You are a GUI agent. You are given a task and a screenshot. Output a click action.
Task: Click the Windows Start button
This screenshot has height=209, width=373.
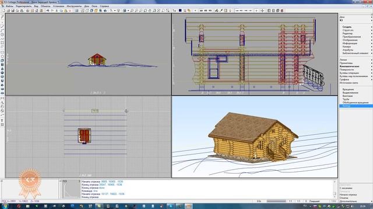[x=5, y=206]
